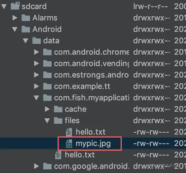The width and height of the screenshot is (186, 173).
Task: Click permissions cell of com.example.tt row
Action: click(152, 86)
